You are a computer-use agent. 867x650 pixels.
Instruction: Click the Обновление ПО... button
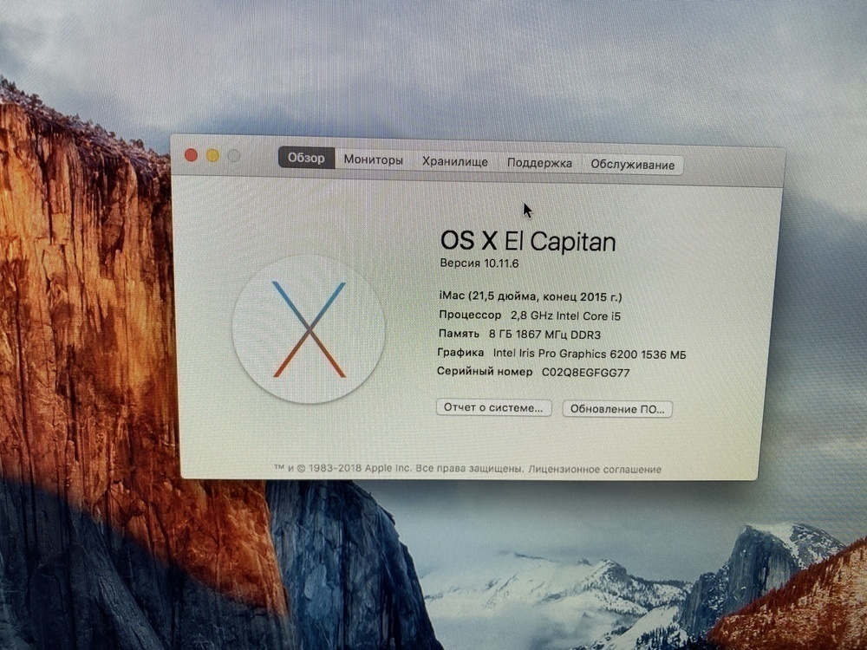617,409
